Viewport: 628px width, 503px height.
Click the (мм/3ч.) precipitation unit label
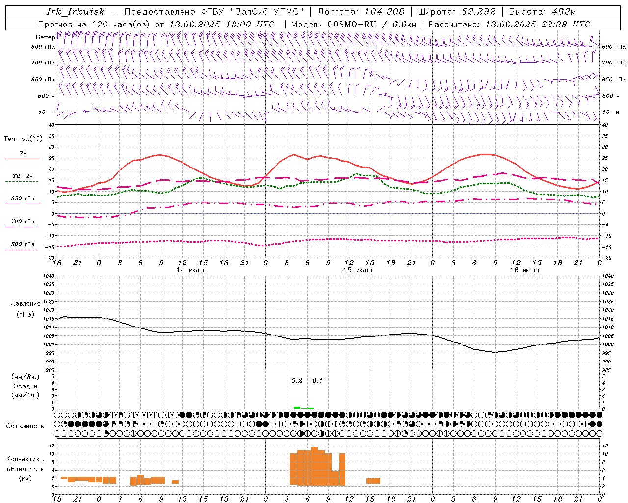[26, 377]
